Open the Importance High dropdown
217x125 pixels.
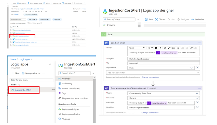pos(192,68)
